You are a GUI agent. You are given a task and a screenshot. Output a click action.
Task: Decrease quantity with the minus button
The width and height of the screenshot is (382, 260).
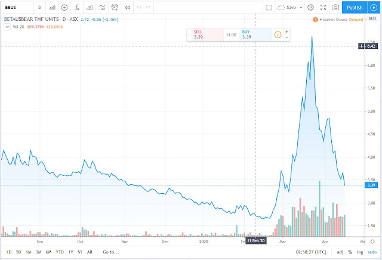pyautogui.click(x=286, y=38)
